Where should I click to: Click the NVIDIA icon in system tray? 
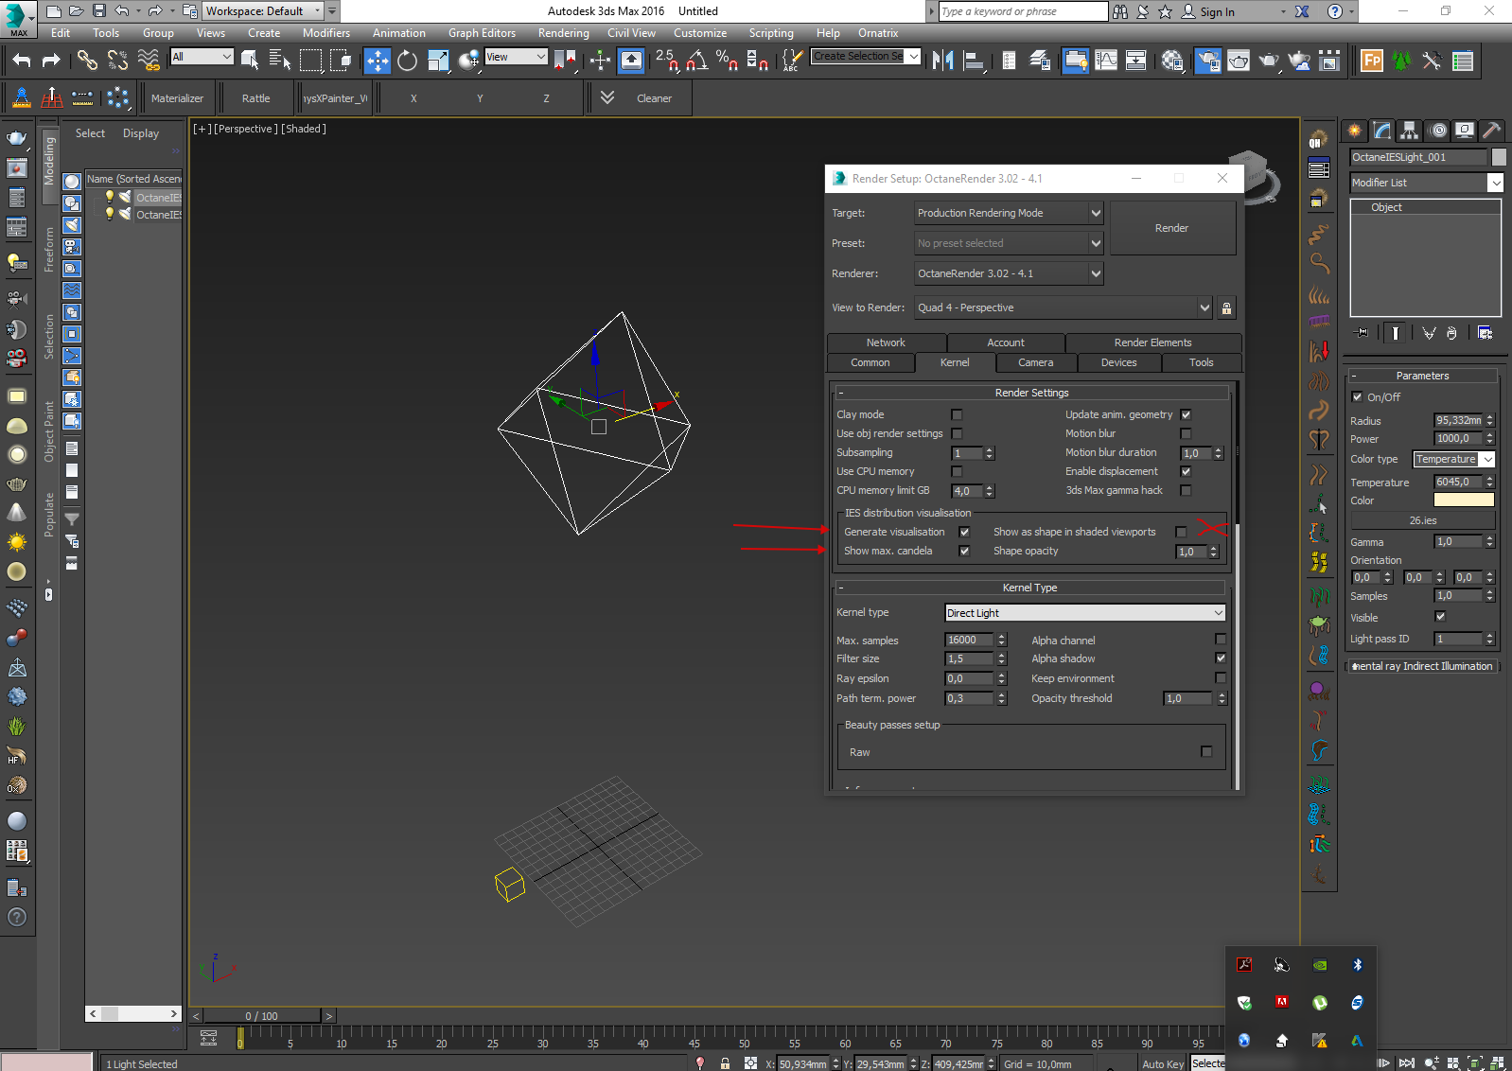pos(1319,965)
